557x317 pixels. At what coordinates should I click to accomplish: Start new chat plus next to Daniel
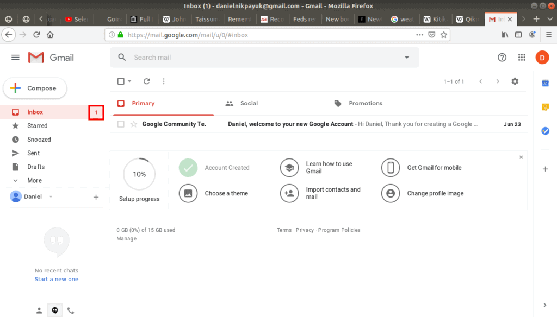(96, 197)
